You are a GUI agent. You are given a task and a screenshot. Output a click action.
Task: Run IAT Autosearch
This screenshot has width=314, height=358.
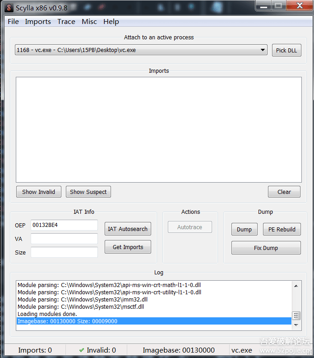point(128,229)
